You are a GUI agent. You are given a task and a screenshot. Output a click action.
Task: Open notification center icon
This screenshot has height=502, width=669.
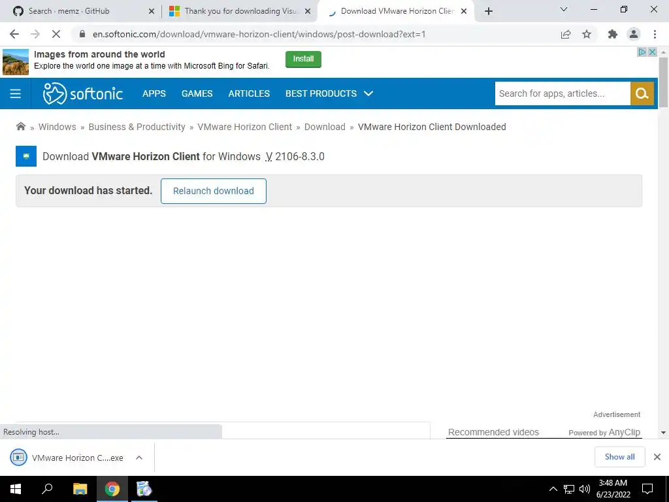[647, 489]
